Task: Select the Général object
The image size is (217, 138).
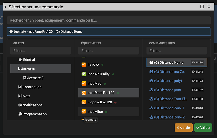Action: 41,60
